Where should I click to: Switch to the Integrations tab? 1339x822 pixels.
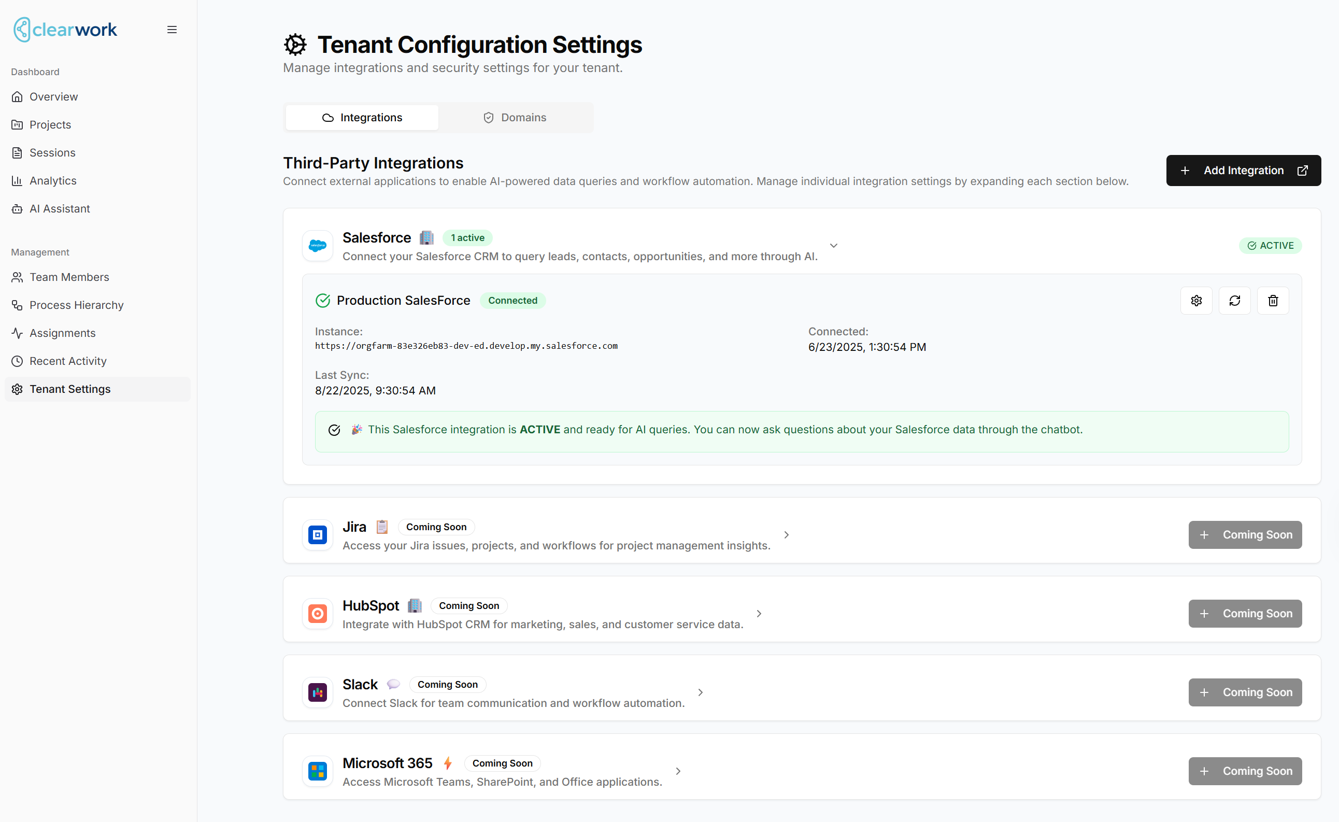[362, 118]
